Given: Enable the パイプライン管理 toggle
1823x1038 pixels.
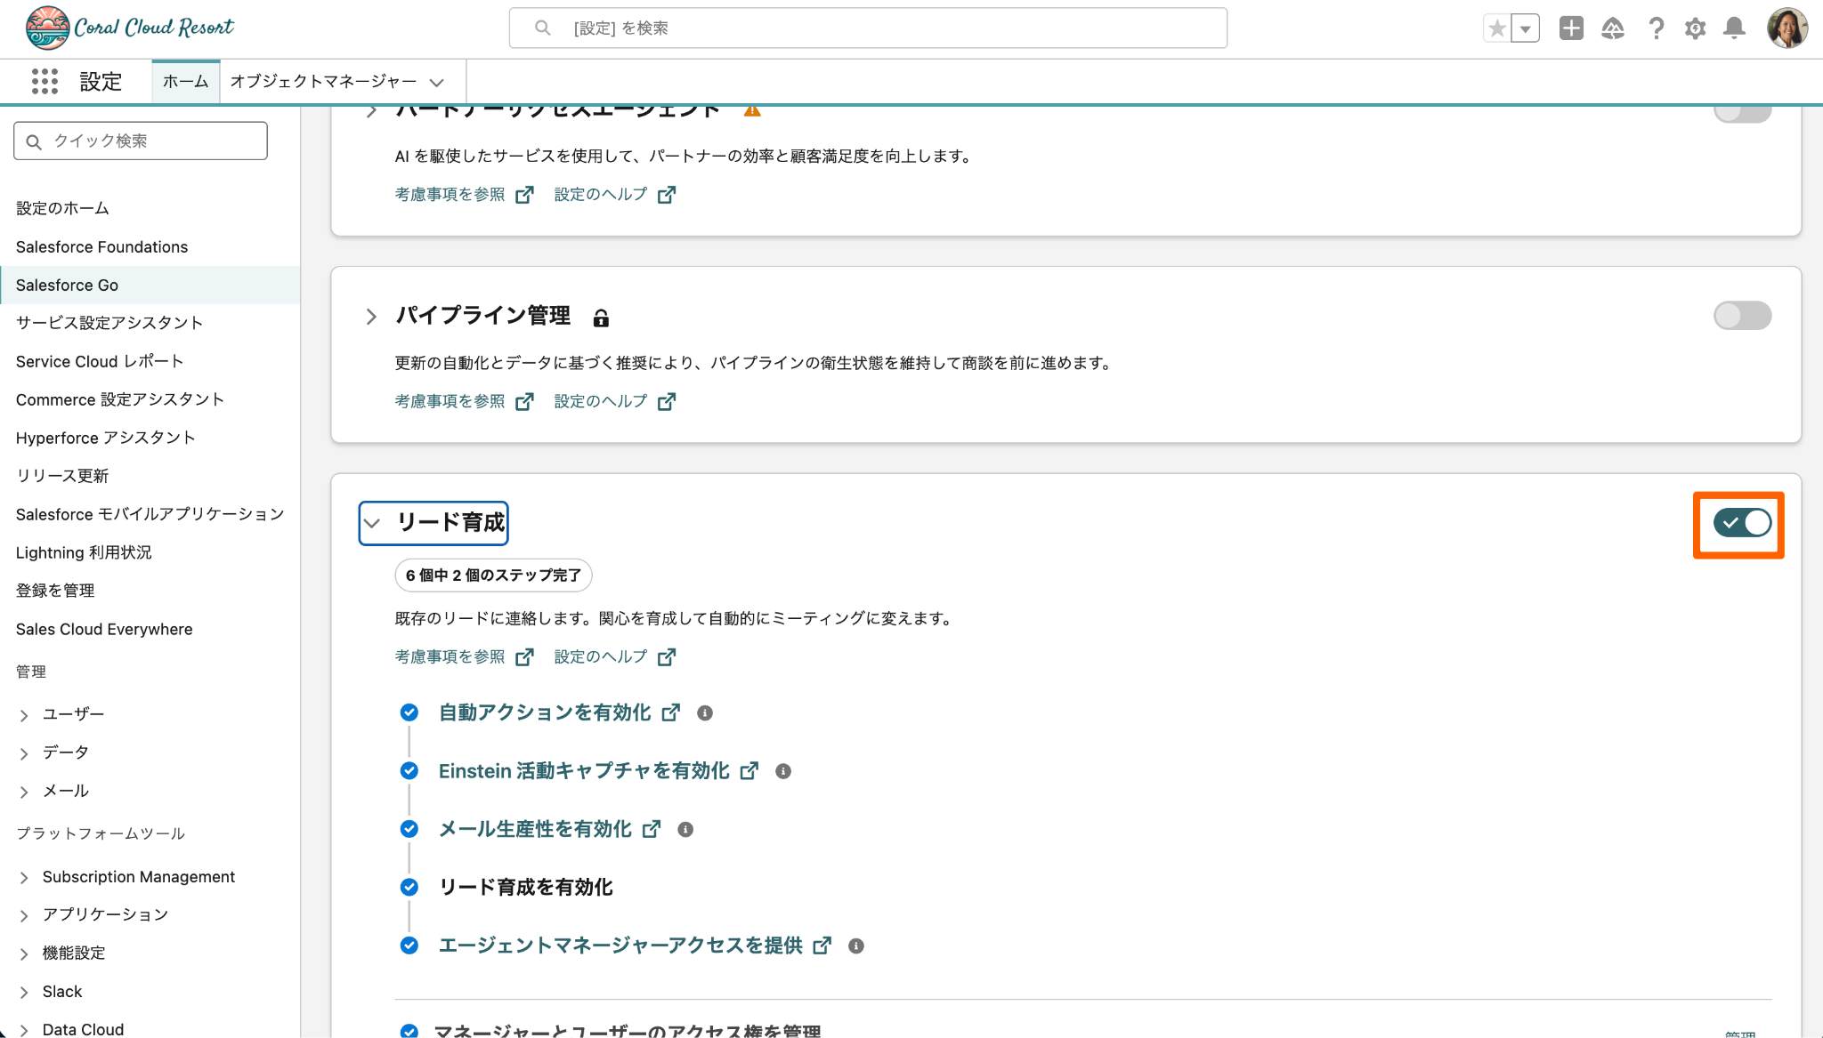Looking at the screenshot, I should click(x=1742, y=316).
